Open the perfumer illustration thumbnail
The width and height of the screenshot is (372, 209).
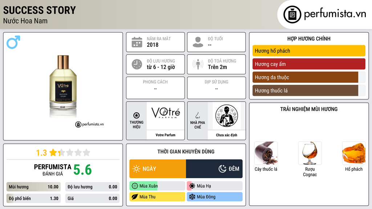tap(227, 116)
